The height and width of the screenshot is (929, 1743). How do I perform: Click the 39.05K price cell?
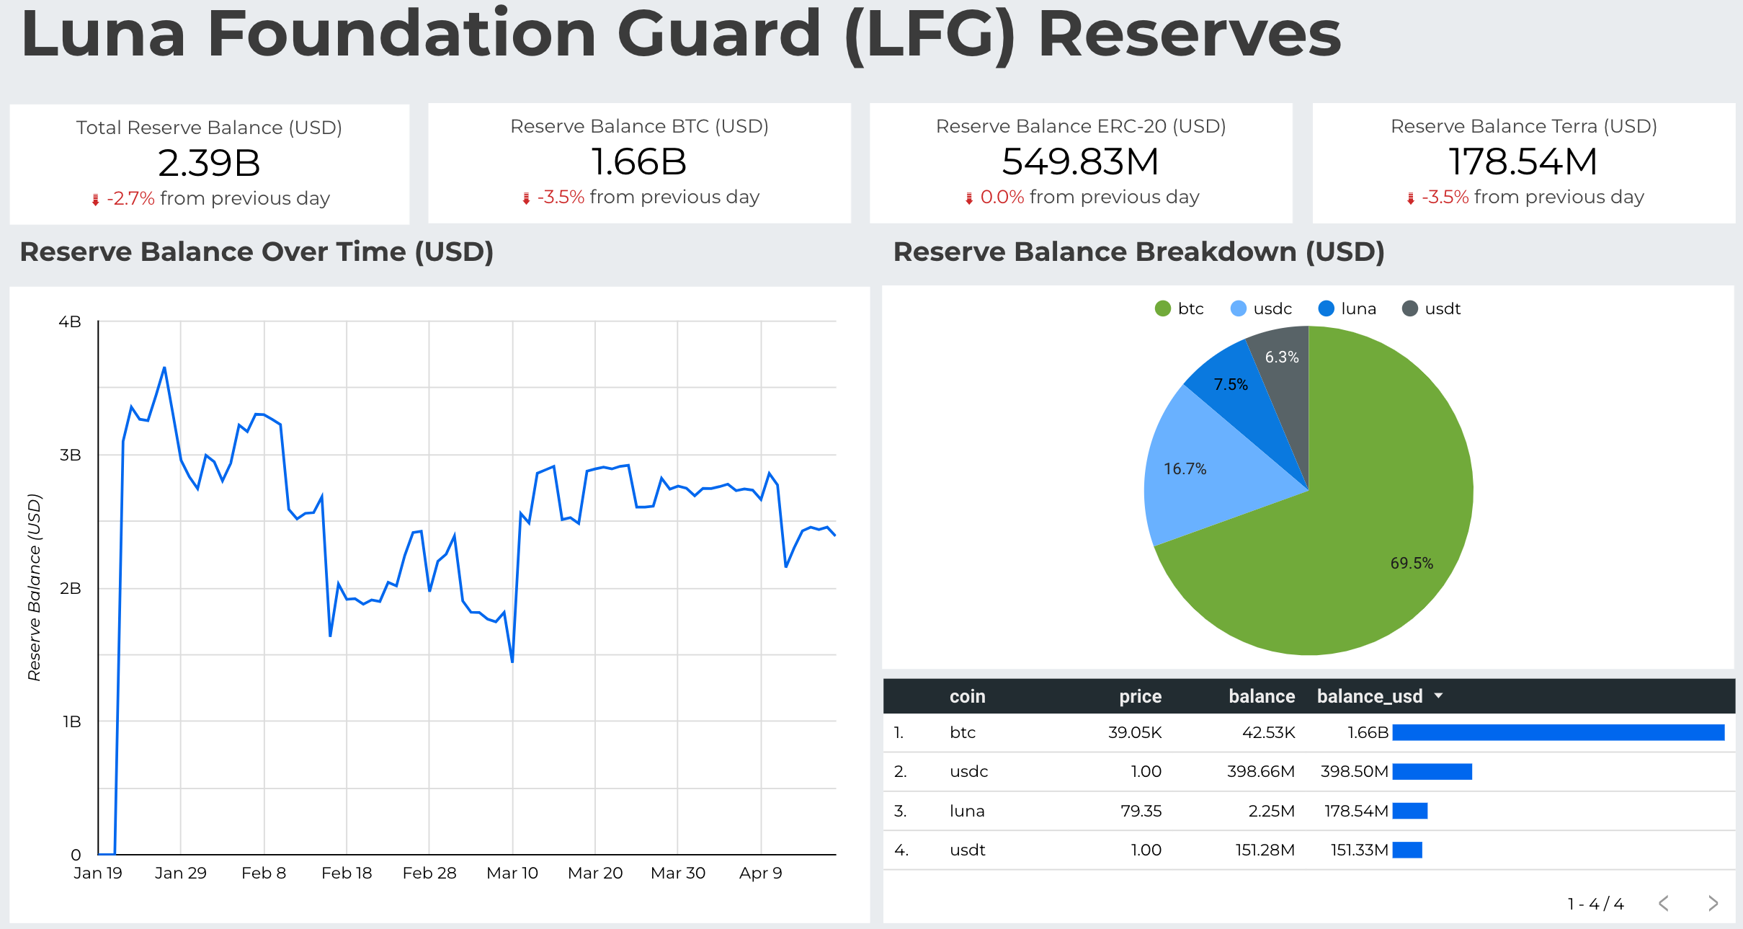[x=1135, y=732]
